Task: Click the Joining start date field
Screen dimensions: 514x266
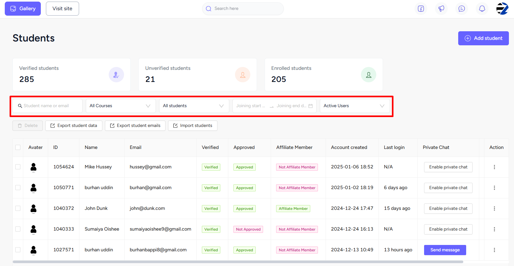Action: [251, 106]
